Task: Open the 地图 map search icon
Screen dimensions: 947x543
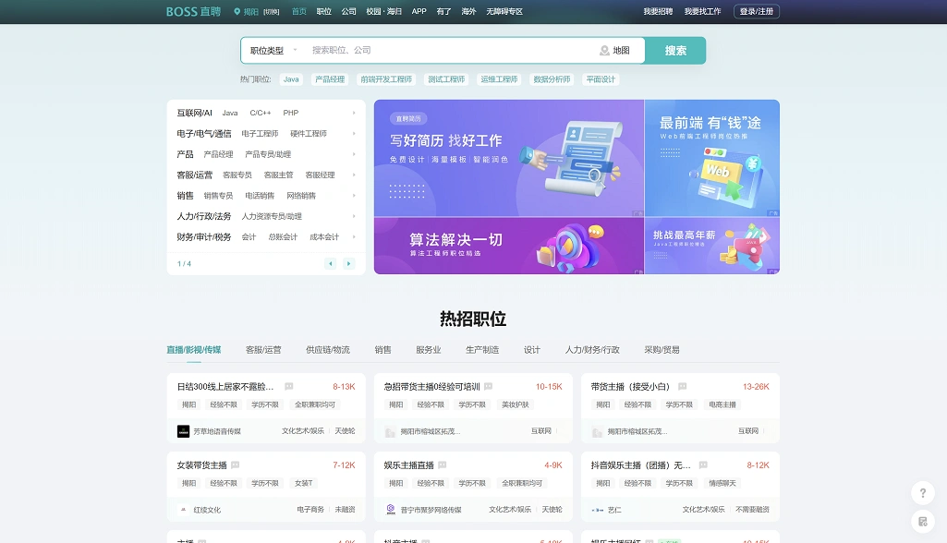Action: (x=605, y=51)
